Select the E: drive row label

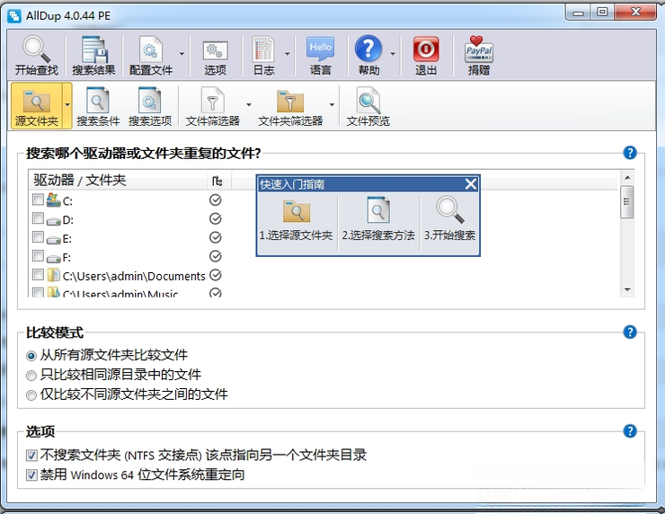click(67, 239)
